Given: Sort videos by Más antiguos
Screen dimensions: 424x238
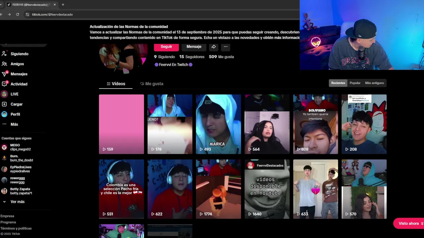Looking at the screenshot, I should click(374, 83).
